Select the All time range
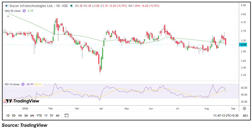 [x=58, y=116]
